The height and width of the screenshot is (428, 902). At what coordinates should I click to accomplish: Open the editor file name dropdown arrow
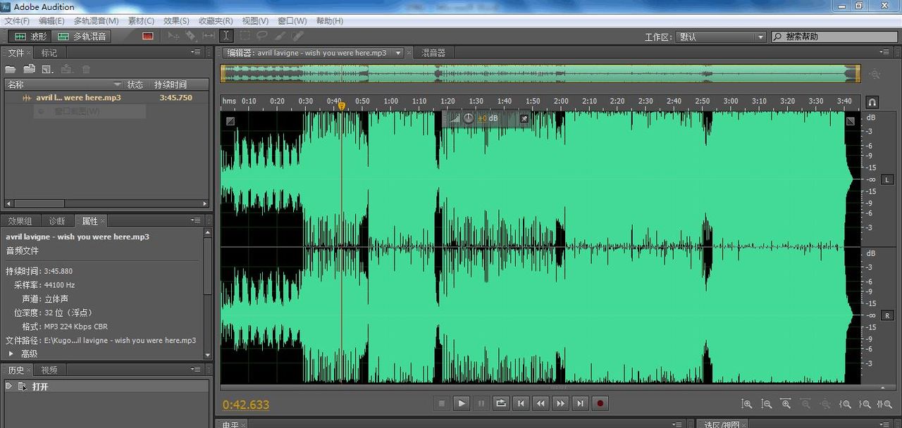click(398, 53)
